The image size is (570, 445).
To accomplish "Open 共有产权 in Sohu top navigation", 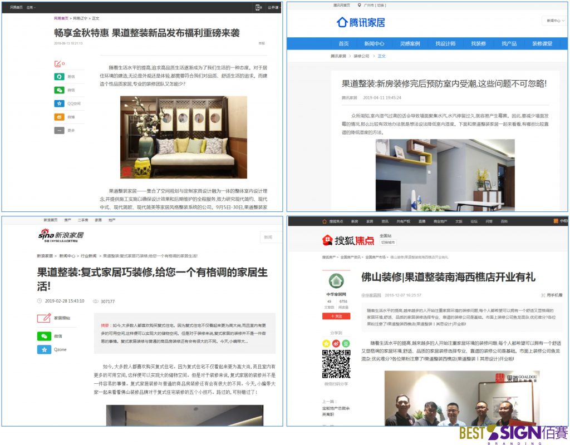I will pos(402,221).
